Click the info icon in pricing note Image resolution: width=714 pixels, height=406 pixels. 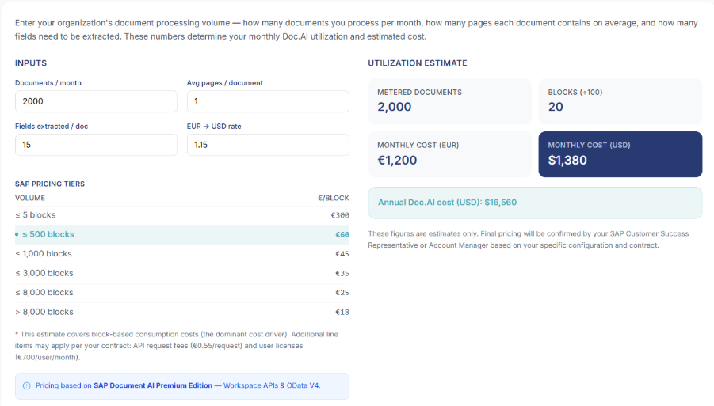click(26, 386)
